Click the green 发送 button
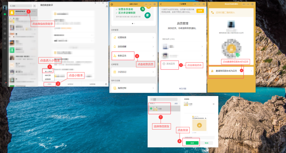 click(x=192, y=143)
